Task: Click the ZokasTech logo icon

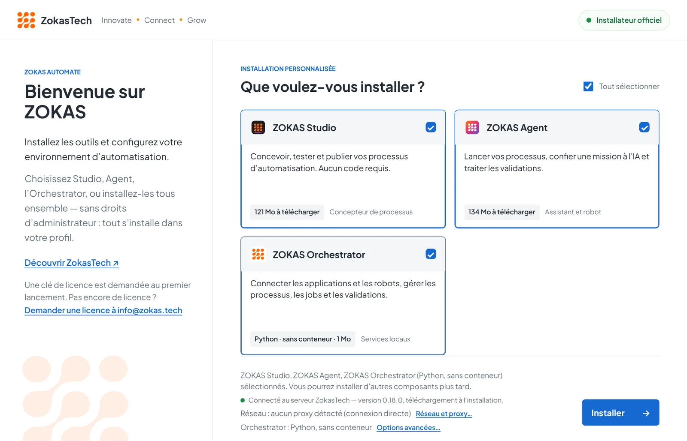Action: click(26, 20)
